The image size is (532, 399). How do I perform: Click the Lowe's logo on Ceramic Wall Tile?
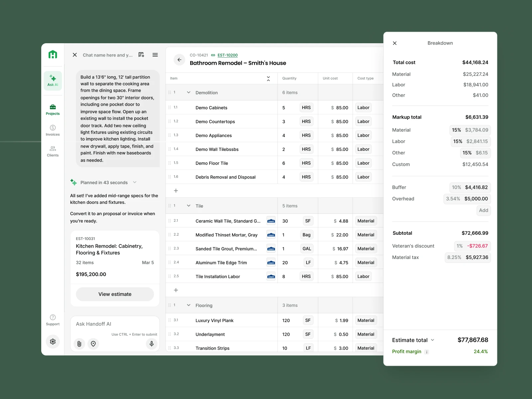(x=271, y=220)
